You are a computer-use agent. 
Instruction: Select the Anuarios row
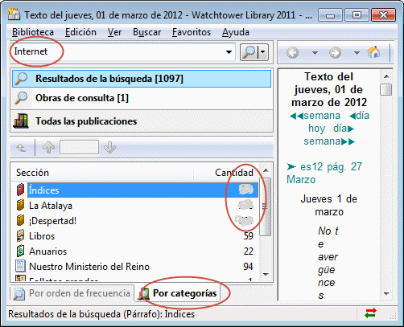[135, 251]
